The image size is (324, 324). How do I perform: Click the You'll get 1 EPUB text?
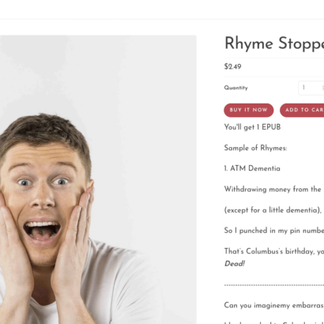click(252, 127)
